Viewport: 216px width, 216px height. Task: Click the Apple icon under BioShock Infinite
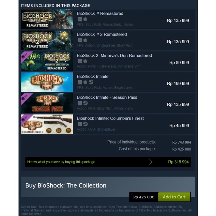click(85, 82)
